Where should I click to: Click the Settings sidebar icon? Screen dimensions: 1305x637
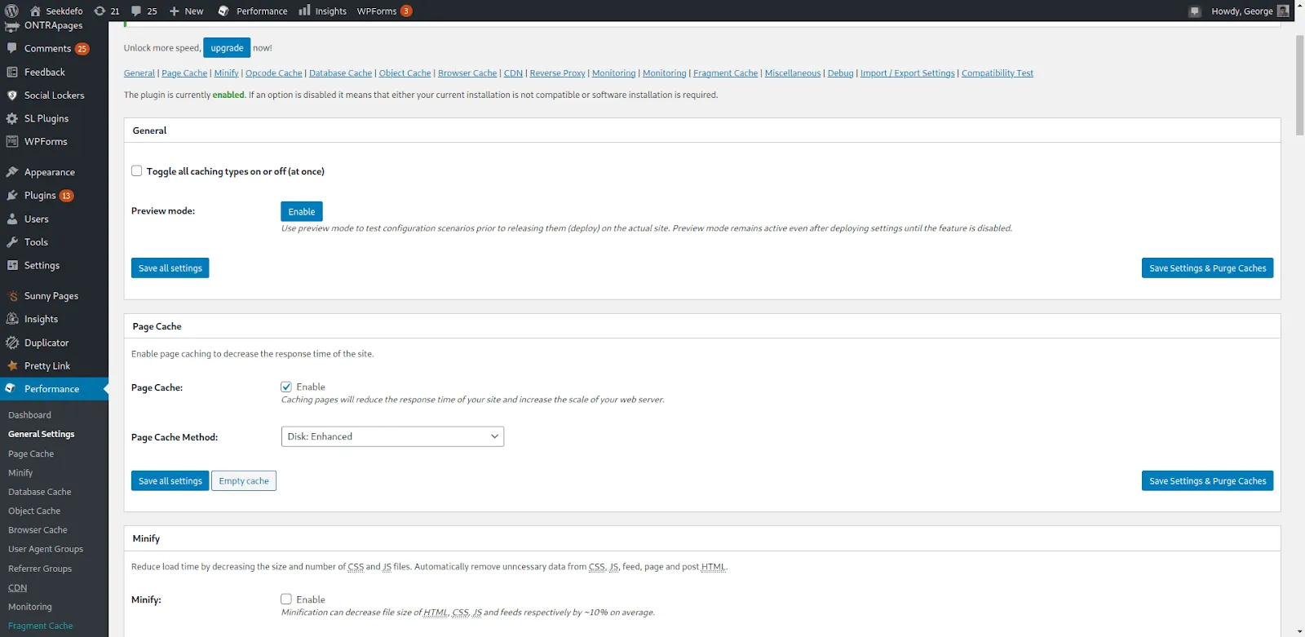[x=12, y=265]
